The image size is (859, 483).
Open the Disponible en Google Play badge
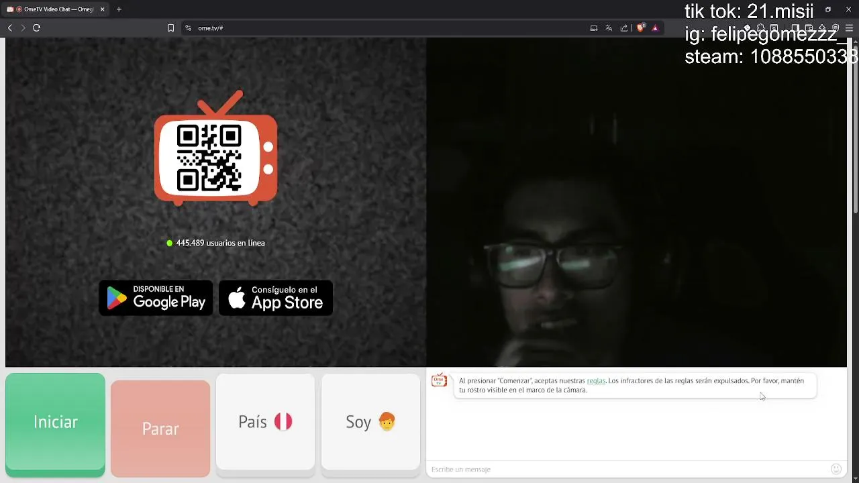click(x=156, y=298)
